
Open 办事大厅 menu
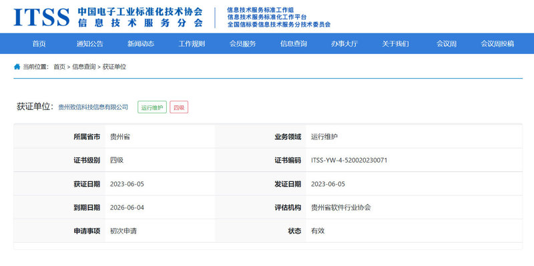pos(344,43)
